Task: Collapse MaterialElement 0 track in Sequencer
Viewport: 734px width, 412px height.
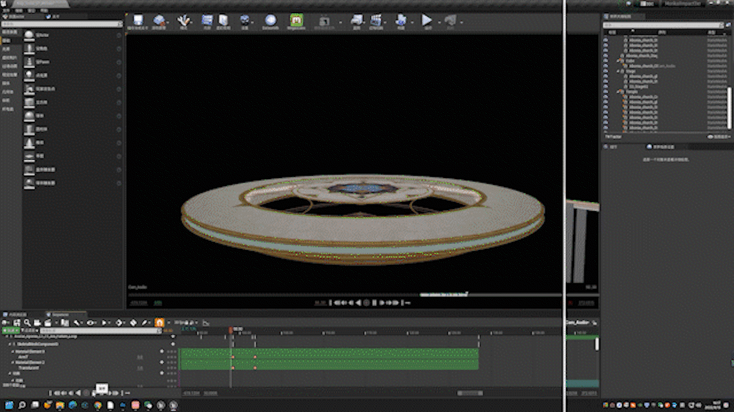Action: click(13, 351)
